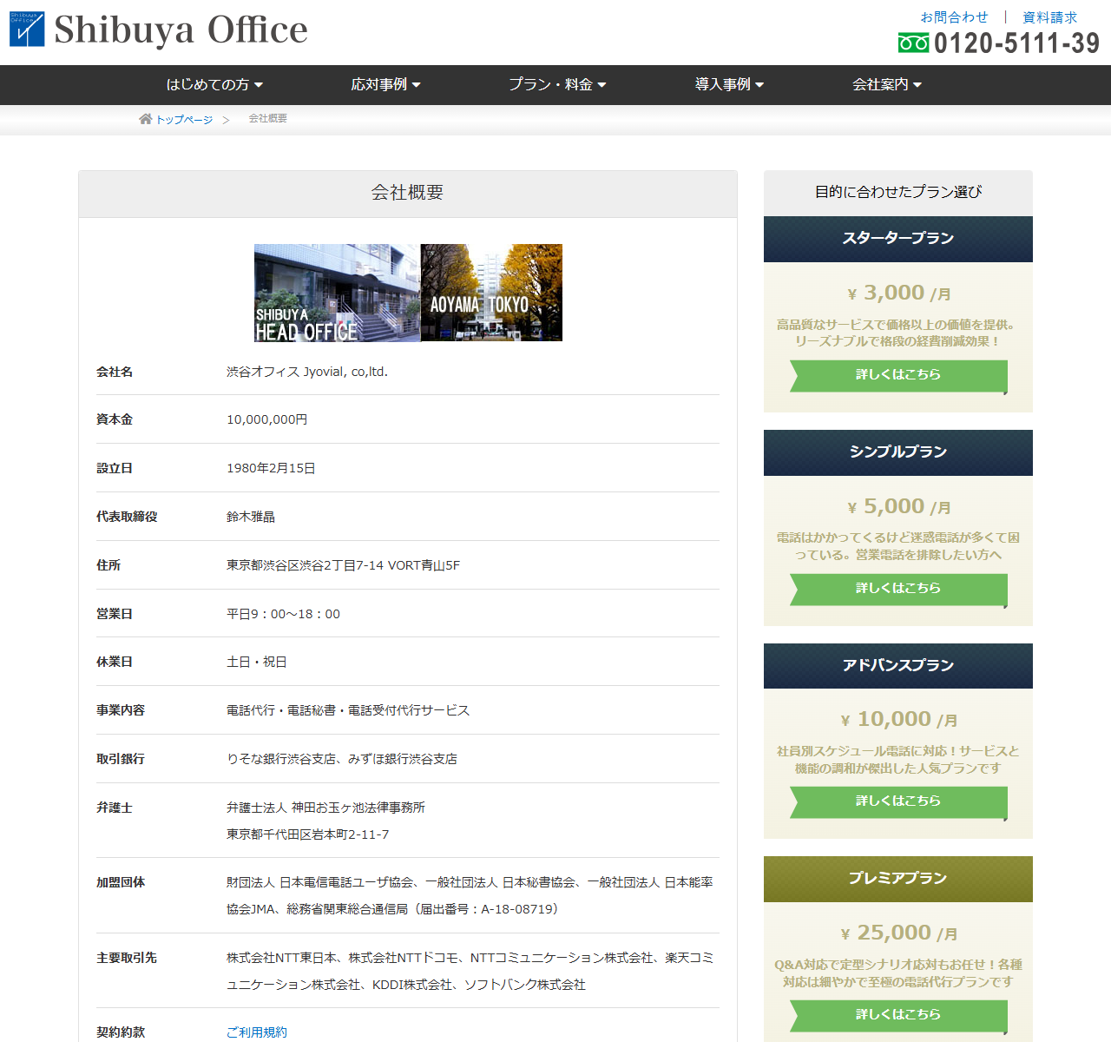Click the phone number 0120-5111-39
The width and height of the screenshot is (1111, 1042).
pyautogui.click(x=1016, y=43)
